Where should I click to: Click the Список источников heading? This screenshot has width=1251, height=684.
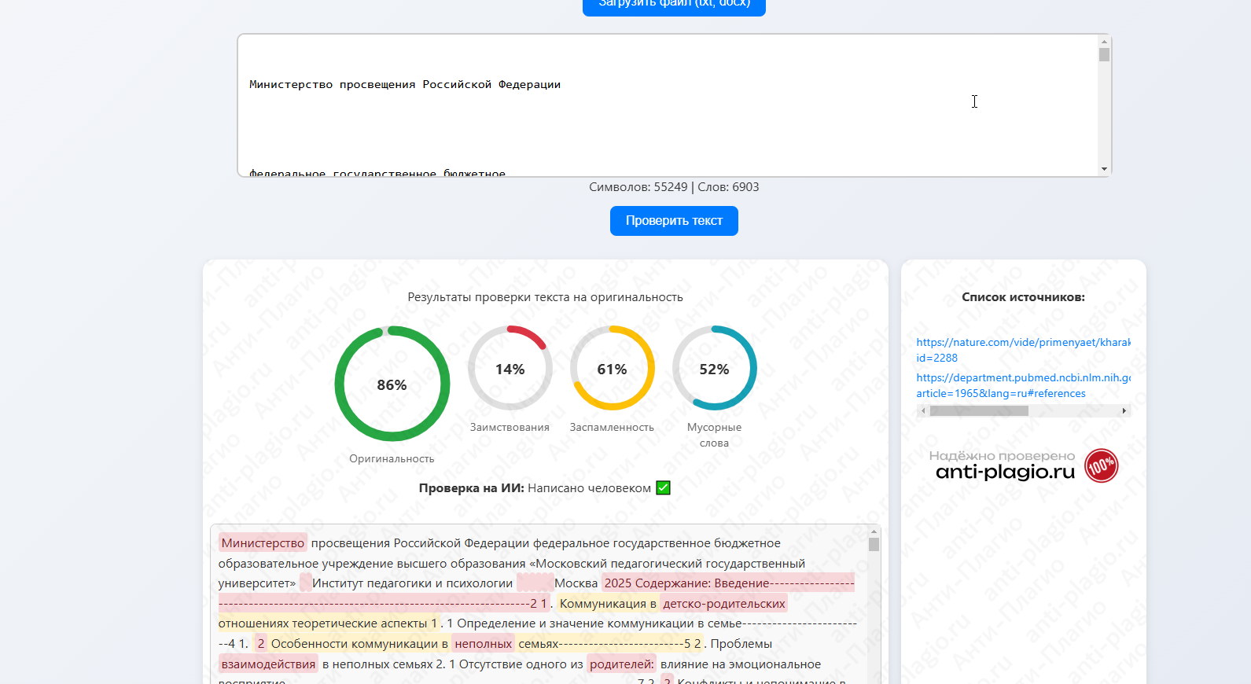click(1023, 297)
